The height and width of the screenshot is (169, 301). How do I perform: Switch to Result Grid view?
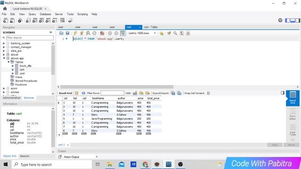(x=293, y=98)
